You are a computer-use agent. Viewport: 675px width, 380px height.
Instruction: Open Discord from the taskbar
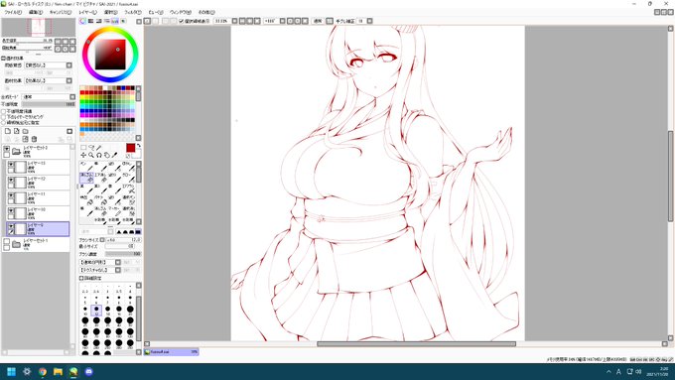tap(88, 371)
